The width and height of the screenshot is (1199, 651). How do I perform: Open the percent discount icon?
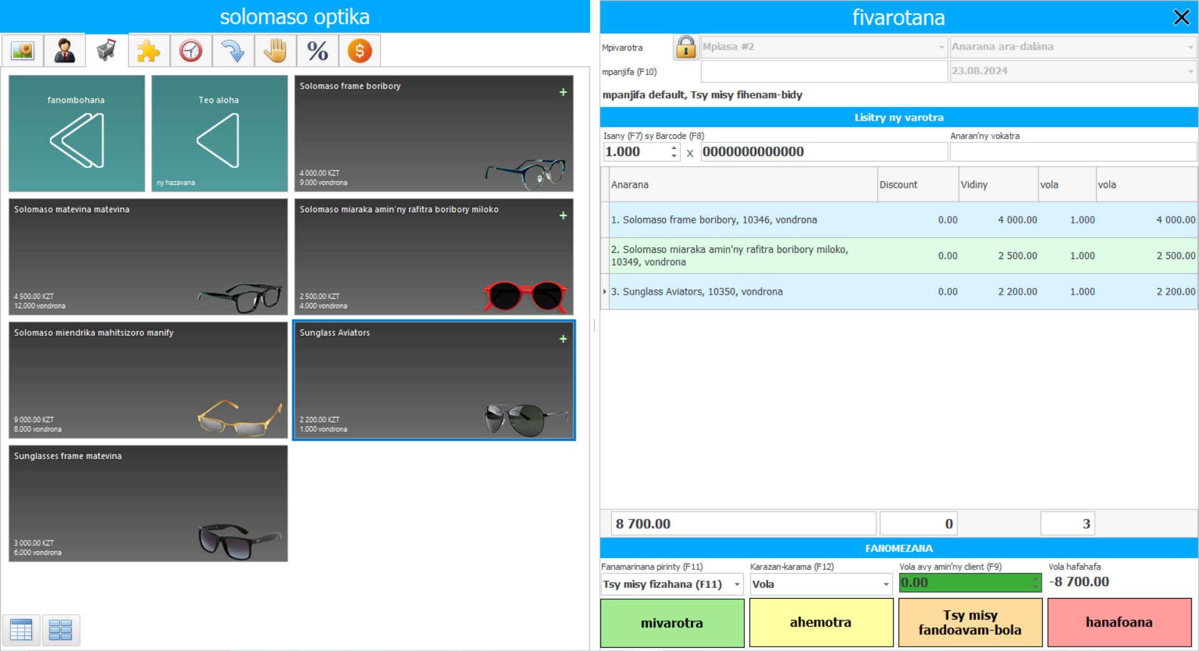coord(317,51)
